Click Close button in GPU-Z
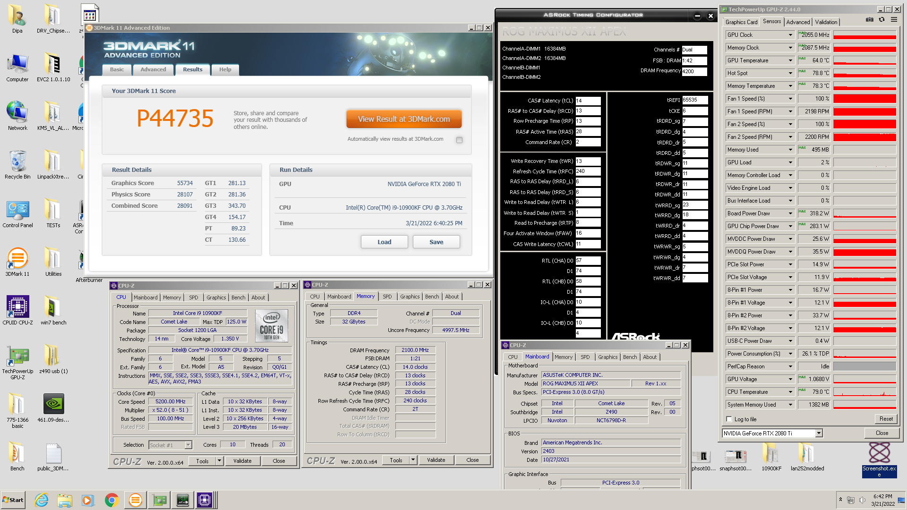The height and width of the screenshot is (510, 907). pos(881,433)
